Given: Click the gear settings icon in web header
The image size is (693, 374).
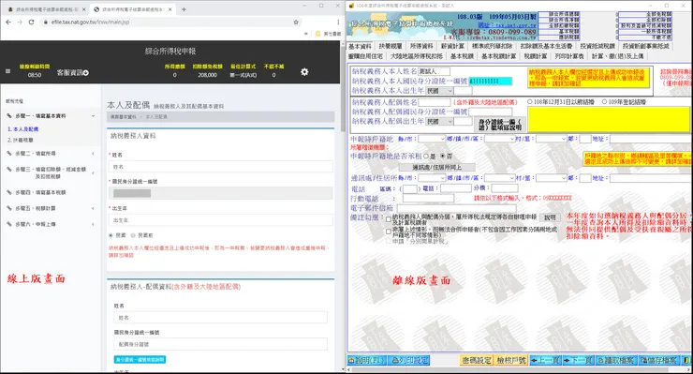Looking at the screenshot, I should click(304, 71).
